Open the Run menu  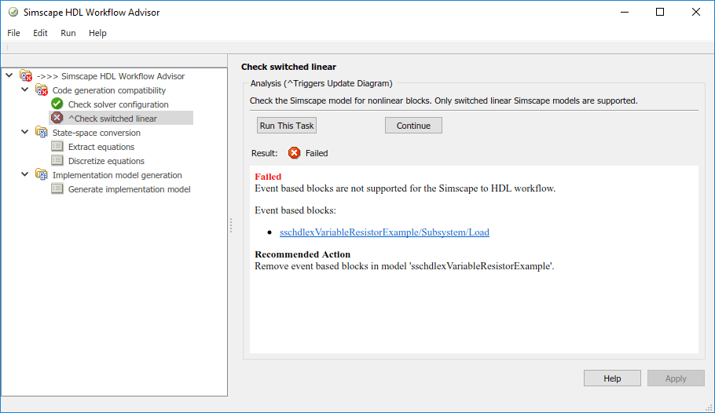tap(68, 33)
